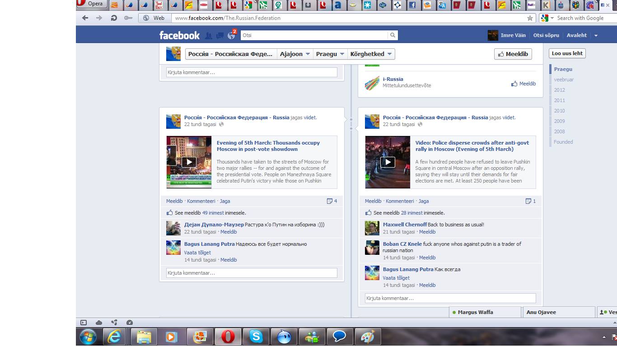Image resolution: width=617 pixels, height=347 pixels.
Task: Jump to 2012 in the timeline sidebar
Action: click(559, 90)
